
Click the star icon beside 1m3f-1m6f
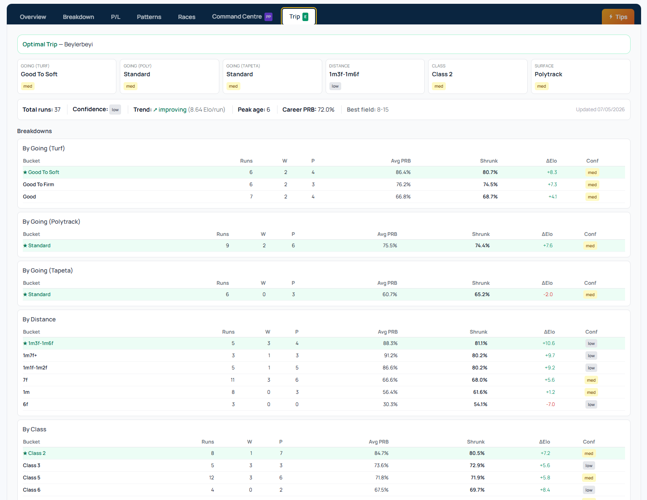[25, 343]
